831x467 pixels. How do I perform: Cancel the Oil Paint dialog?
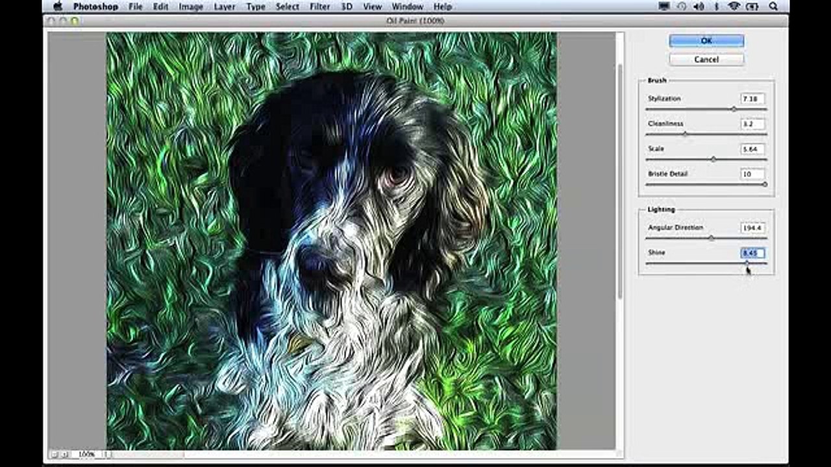pos(706,60)
